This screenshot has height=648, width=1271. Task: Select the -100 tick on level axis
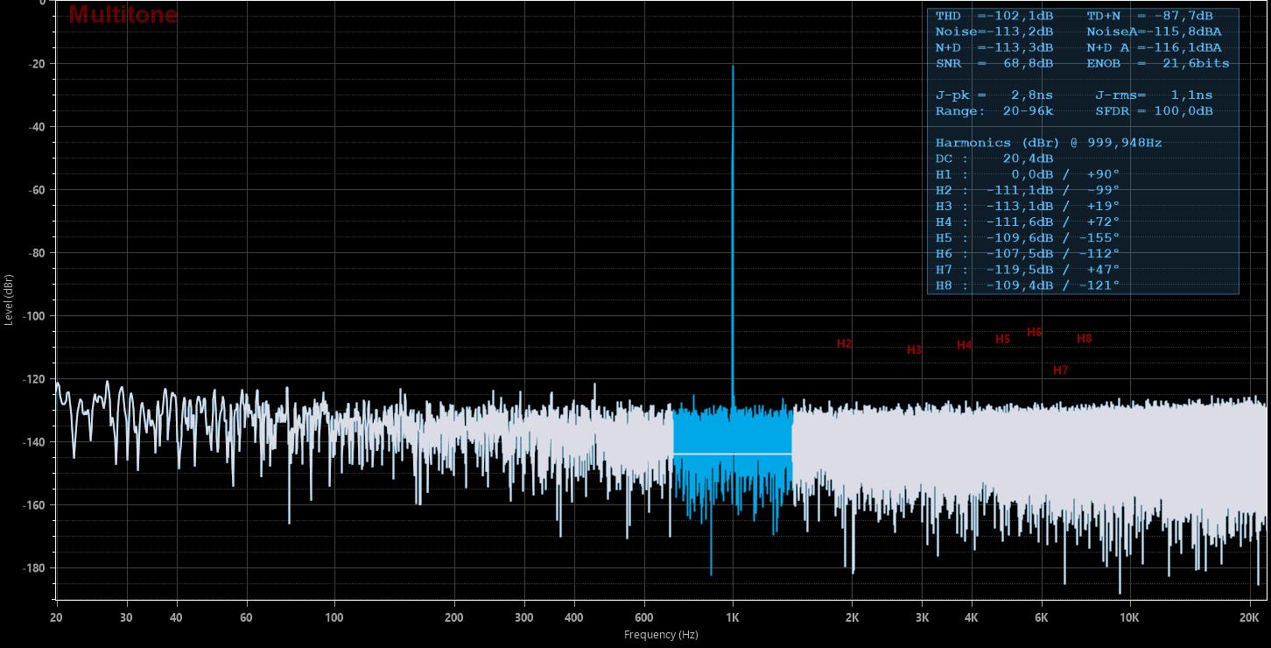(33, 316)
